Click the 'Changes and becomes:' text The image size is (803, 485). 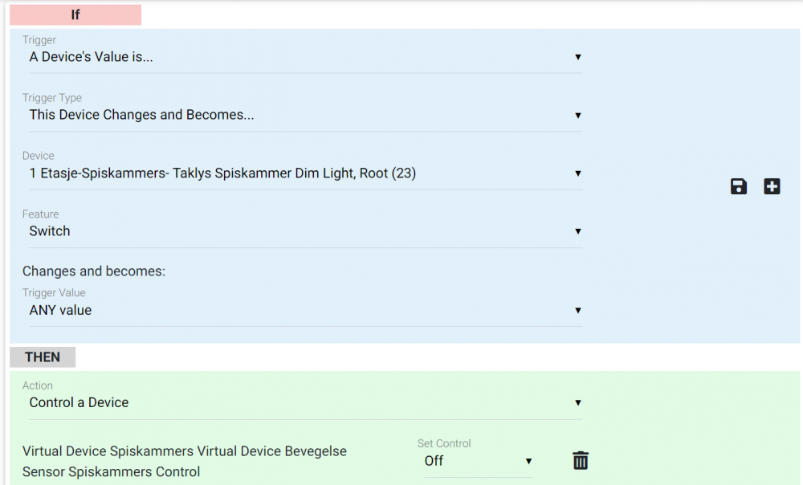click(94, 271)
